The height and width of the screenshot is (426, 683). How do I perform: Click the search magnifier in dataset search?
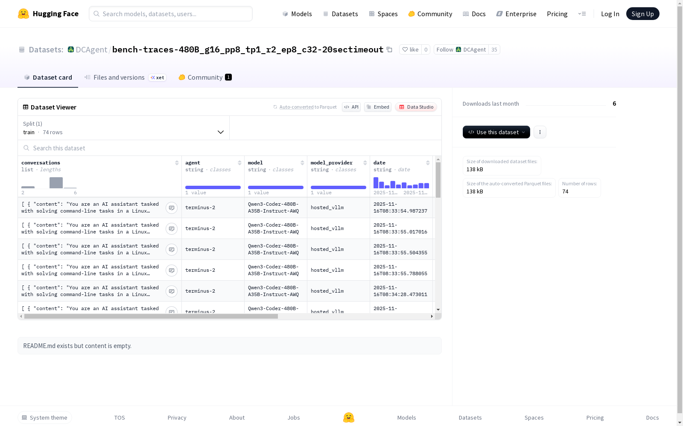(26, 148)
